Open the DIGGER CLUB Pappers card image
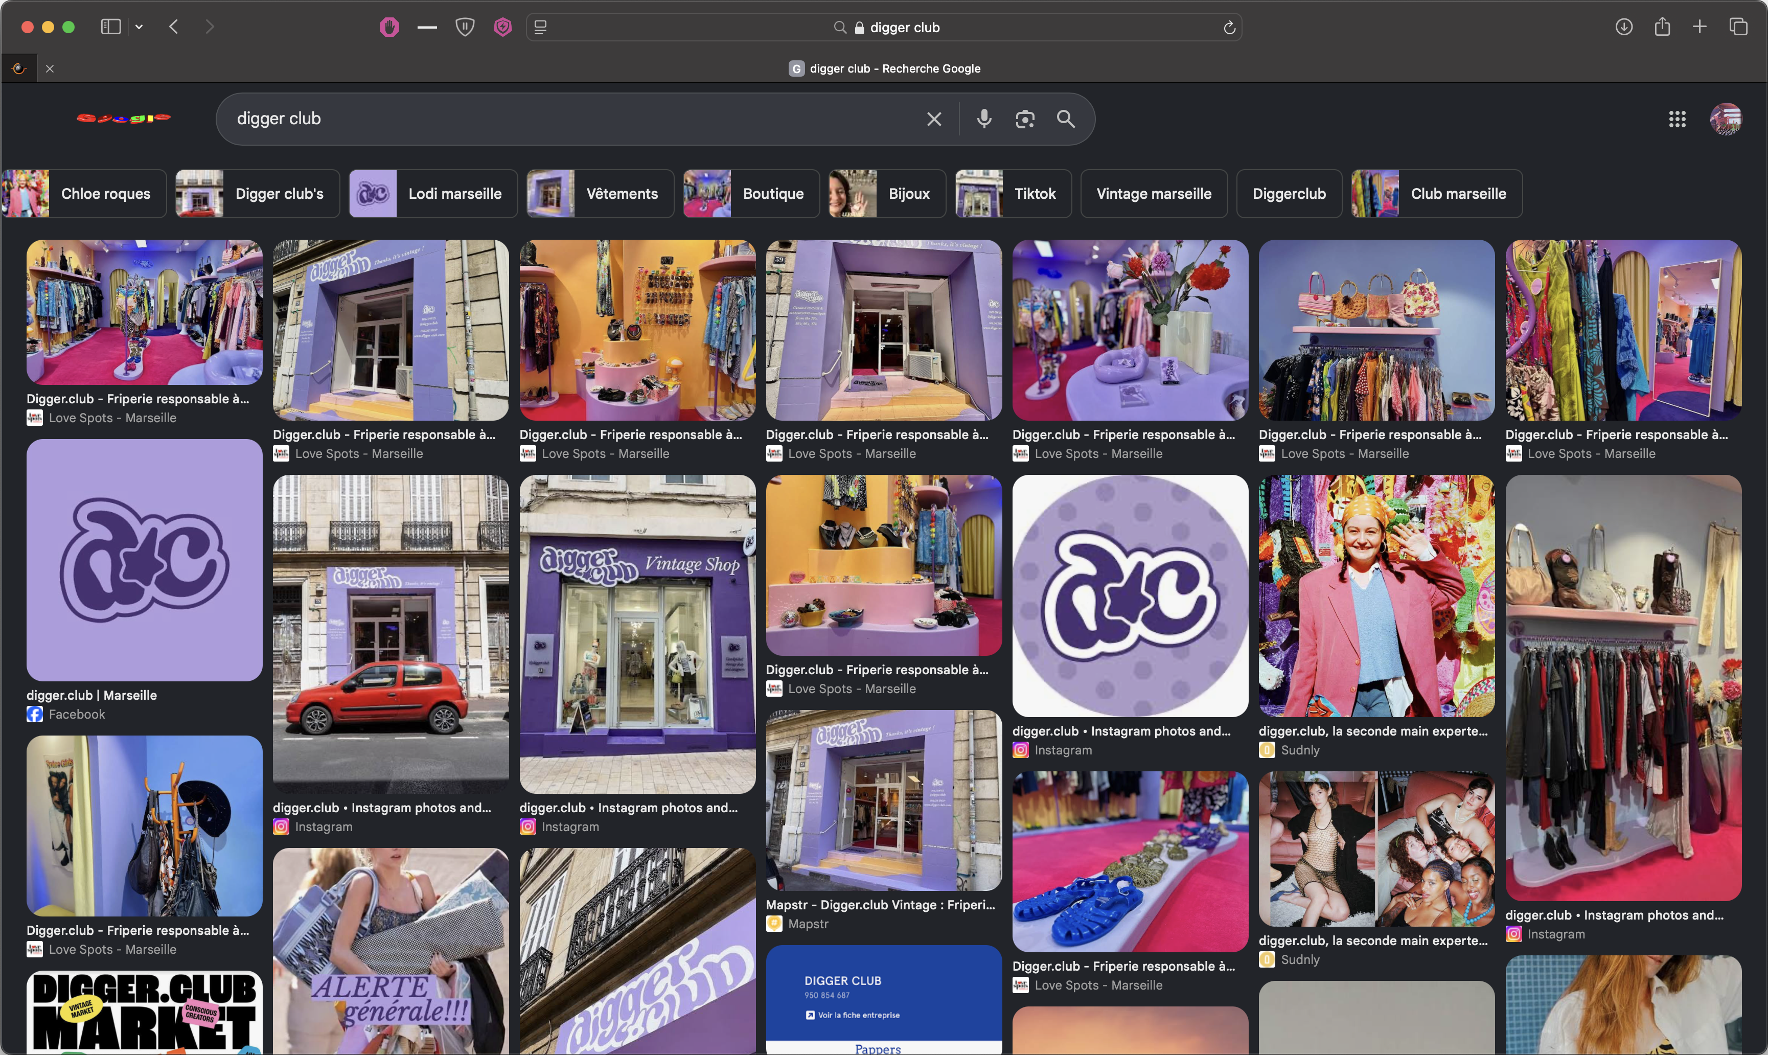 click(884, 1000)
